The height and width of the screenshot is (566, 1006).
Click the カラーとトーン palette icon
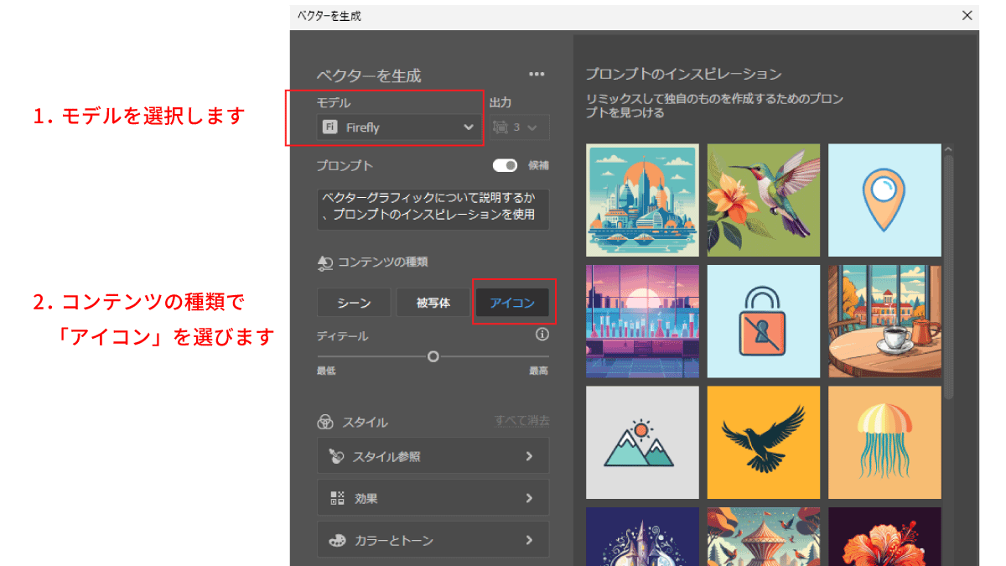(x=337, y=541)
